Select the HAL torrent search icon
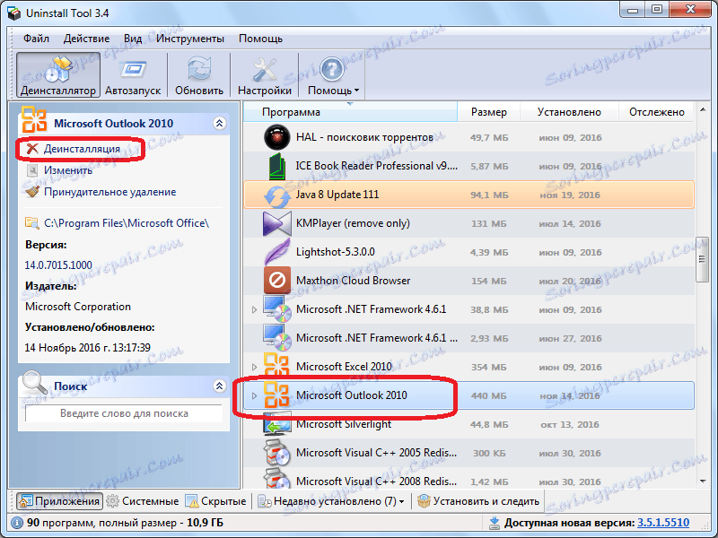718x538 pixels. (276, 137)
